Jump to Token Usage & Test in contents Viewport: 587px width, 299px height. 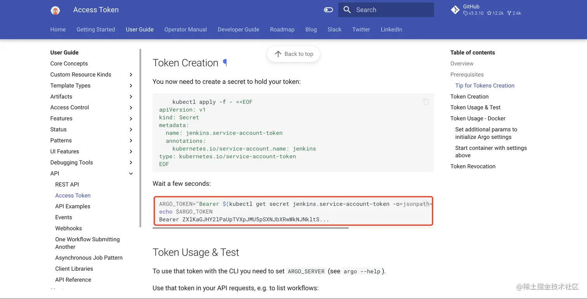coord(476,107)
